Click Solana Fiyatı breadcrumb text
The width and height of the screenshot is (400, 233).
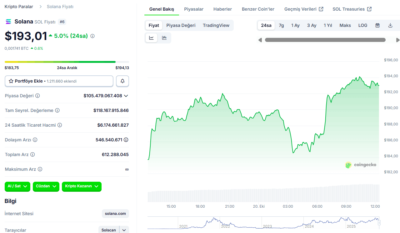pos(60,7)
